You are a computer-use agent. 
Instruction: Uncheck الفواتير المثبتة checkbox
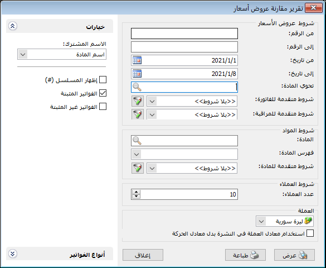103,93
